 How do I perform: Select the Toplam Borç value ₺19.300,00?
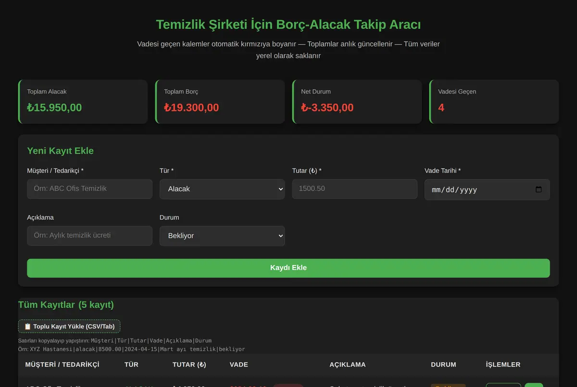point(191,108)
